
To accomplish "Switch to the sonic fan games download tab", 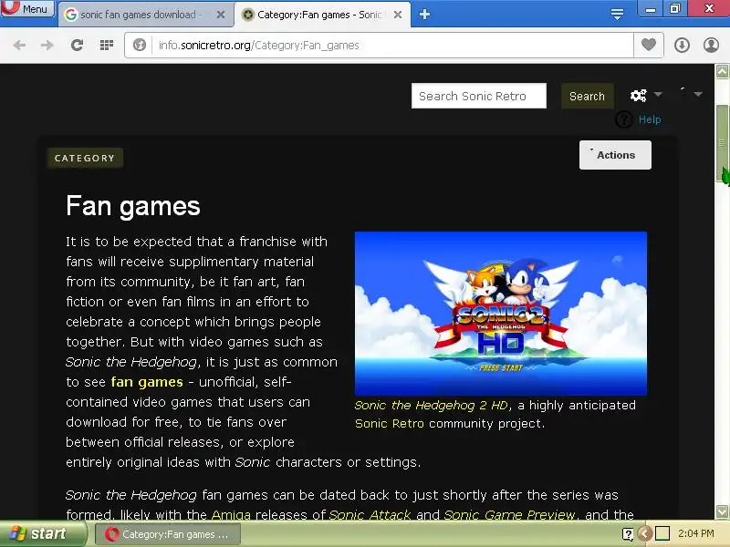I will [138, 15].
